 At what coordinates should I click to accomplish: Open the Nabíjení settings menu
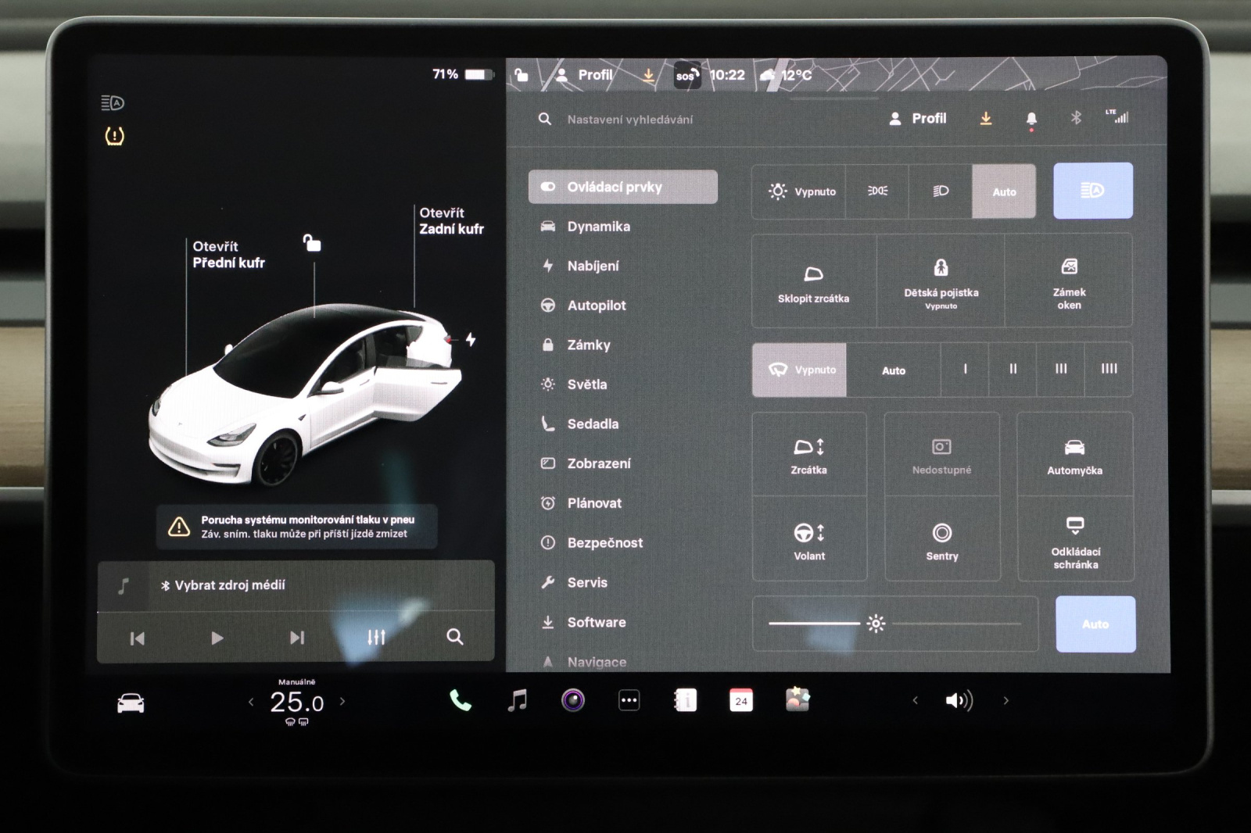point(592,266)
